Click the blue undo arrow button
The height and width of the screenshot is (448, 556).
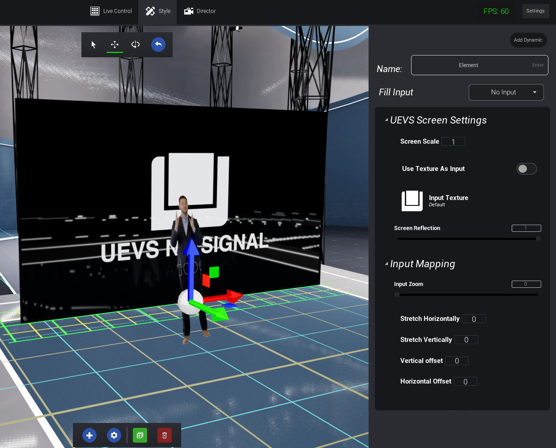(158, 44)
